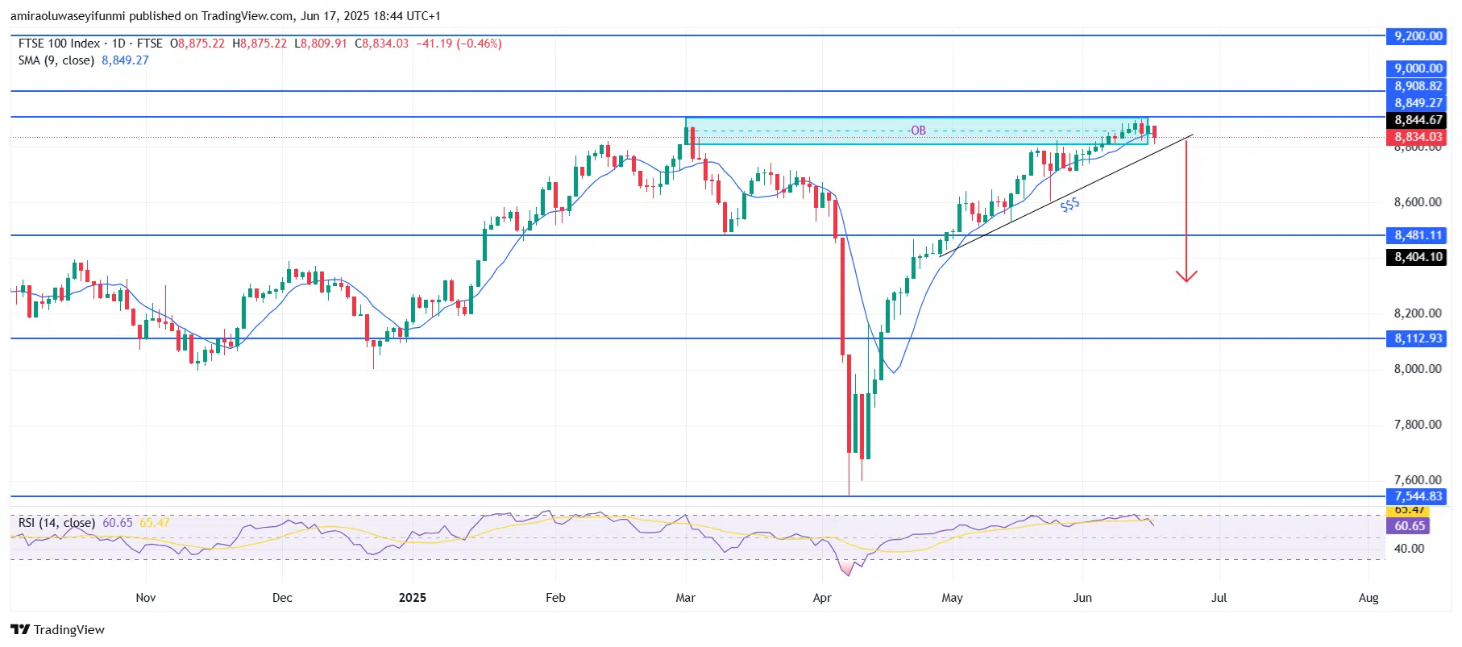Click the TradingView logo icon
This screenshot has height=647, width=1462.
19,629
